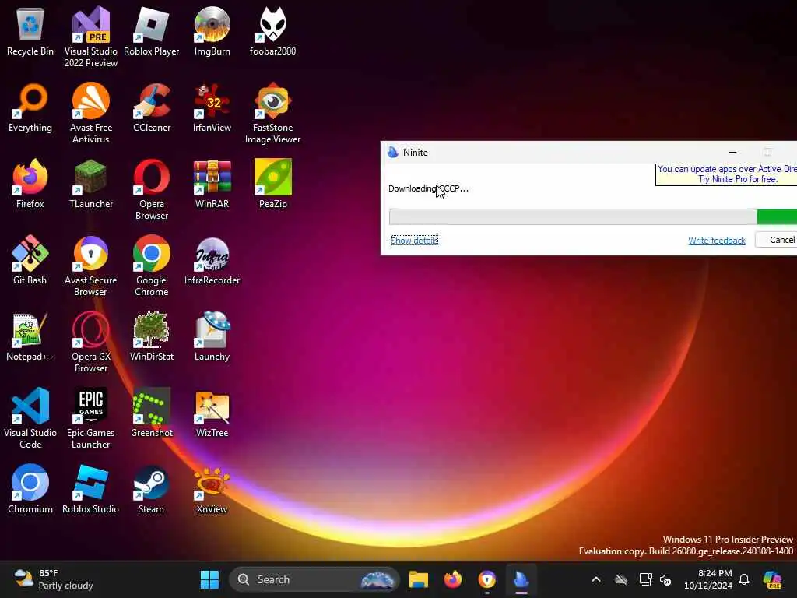Select Visual Studio 2022 Preview shortcut
This screenshot has height=598, width=797.
90,37
